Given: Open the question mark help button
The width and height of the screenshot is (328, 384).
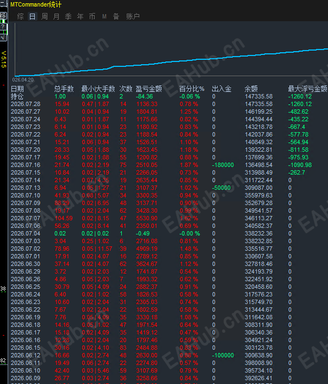Looking at the screenshot, I should pos(3,27).
